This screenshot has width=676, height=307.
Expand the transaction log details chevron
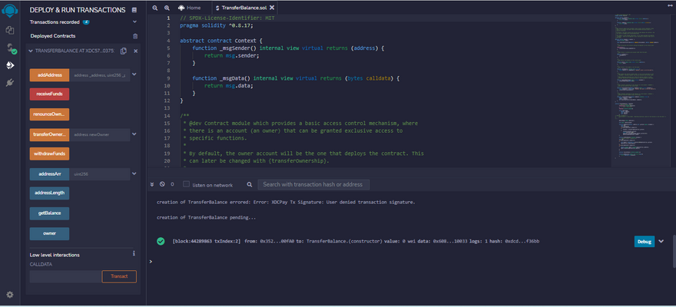pos(661,241)
